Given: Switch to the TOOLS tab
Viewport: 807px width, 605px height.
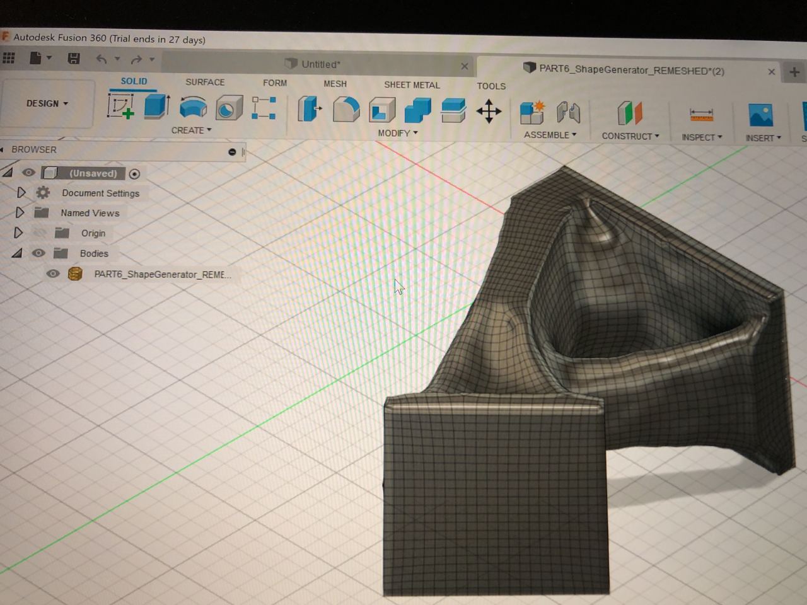Looking at the screenshot, I should pos(491,86).
